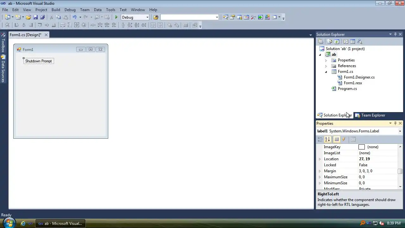
Task: Click the Align Tops layout icon
Action: pos(40,25)
